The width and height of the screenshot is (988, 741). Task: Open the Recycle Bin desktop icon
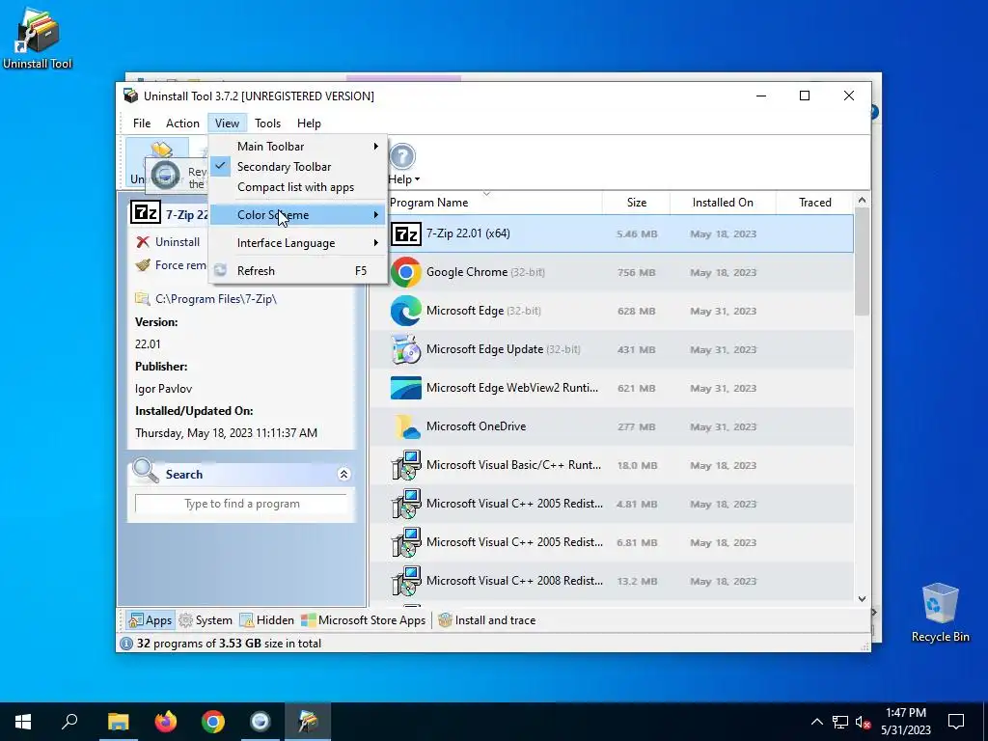(x=940, y=612)
